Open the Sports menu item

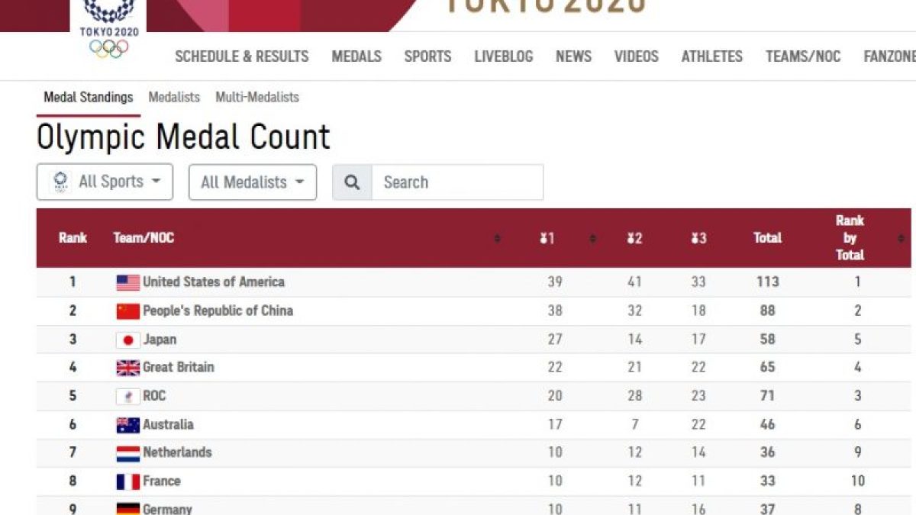[x=427, y=56]
